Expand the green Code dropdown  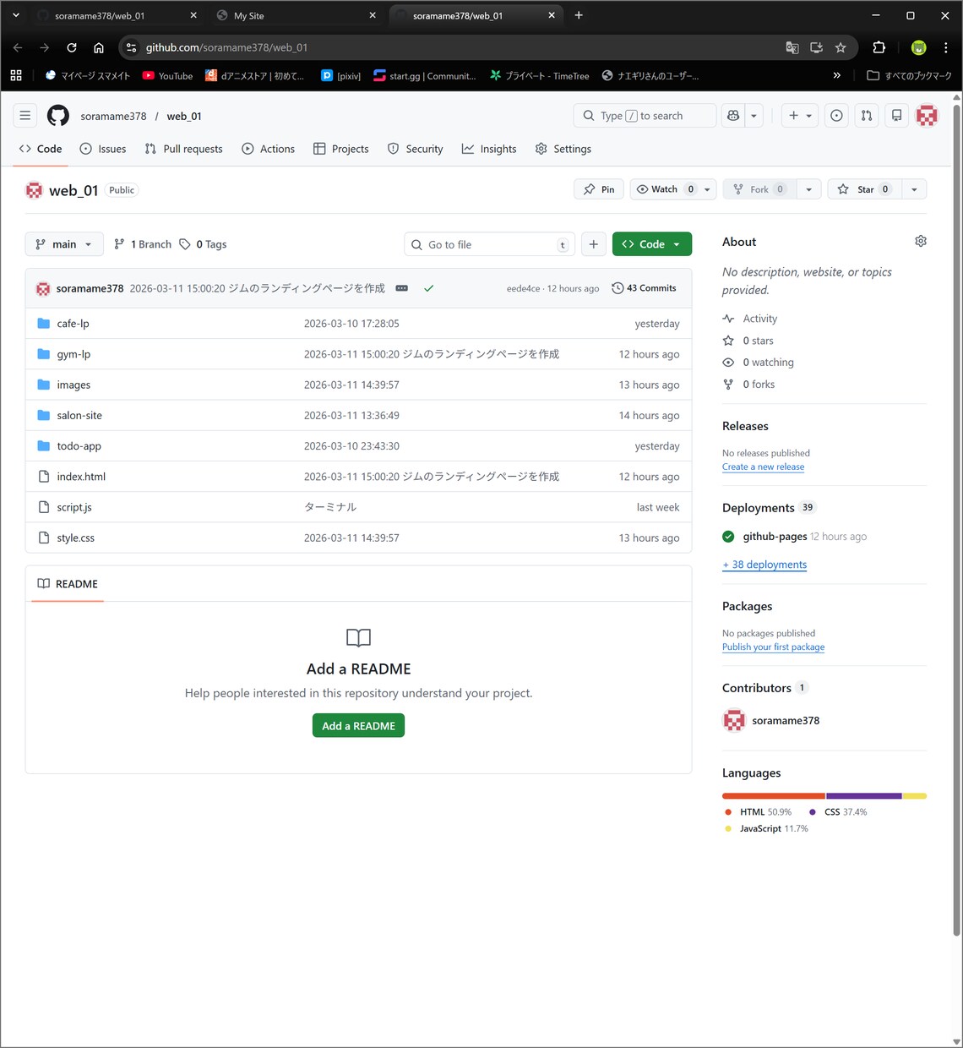[651, 244]
